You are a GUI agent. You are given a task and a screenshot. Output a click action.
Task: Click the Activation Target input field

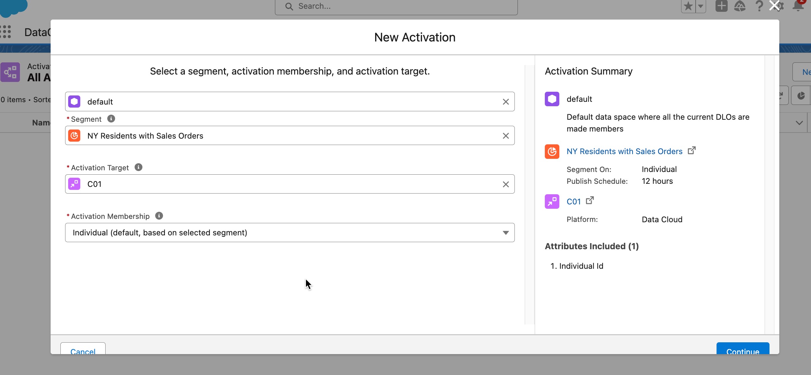pos(290,184)
